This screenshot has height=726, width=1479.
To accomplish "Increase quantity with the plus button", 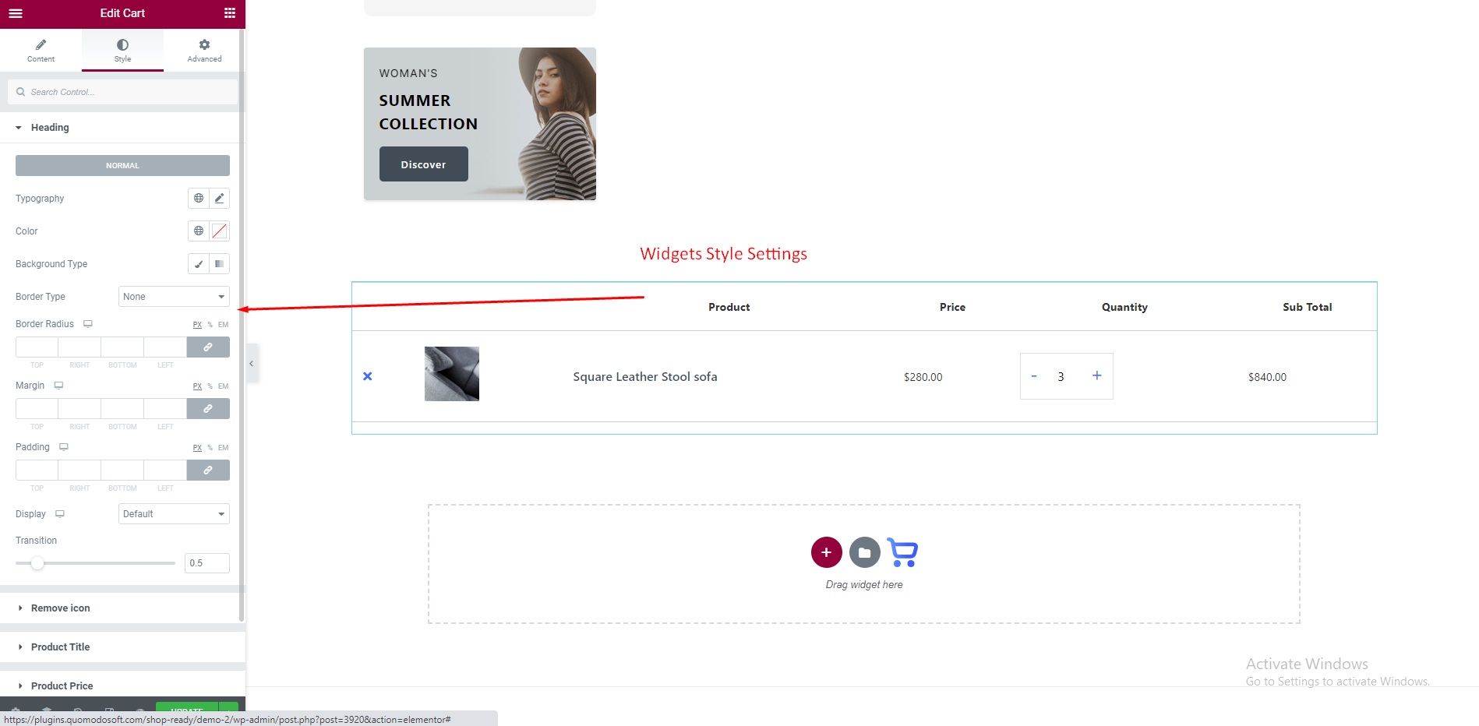I will click(x=1096, y=376).
